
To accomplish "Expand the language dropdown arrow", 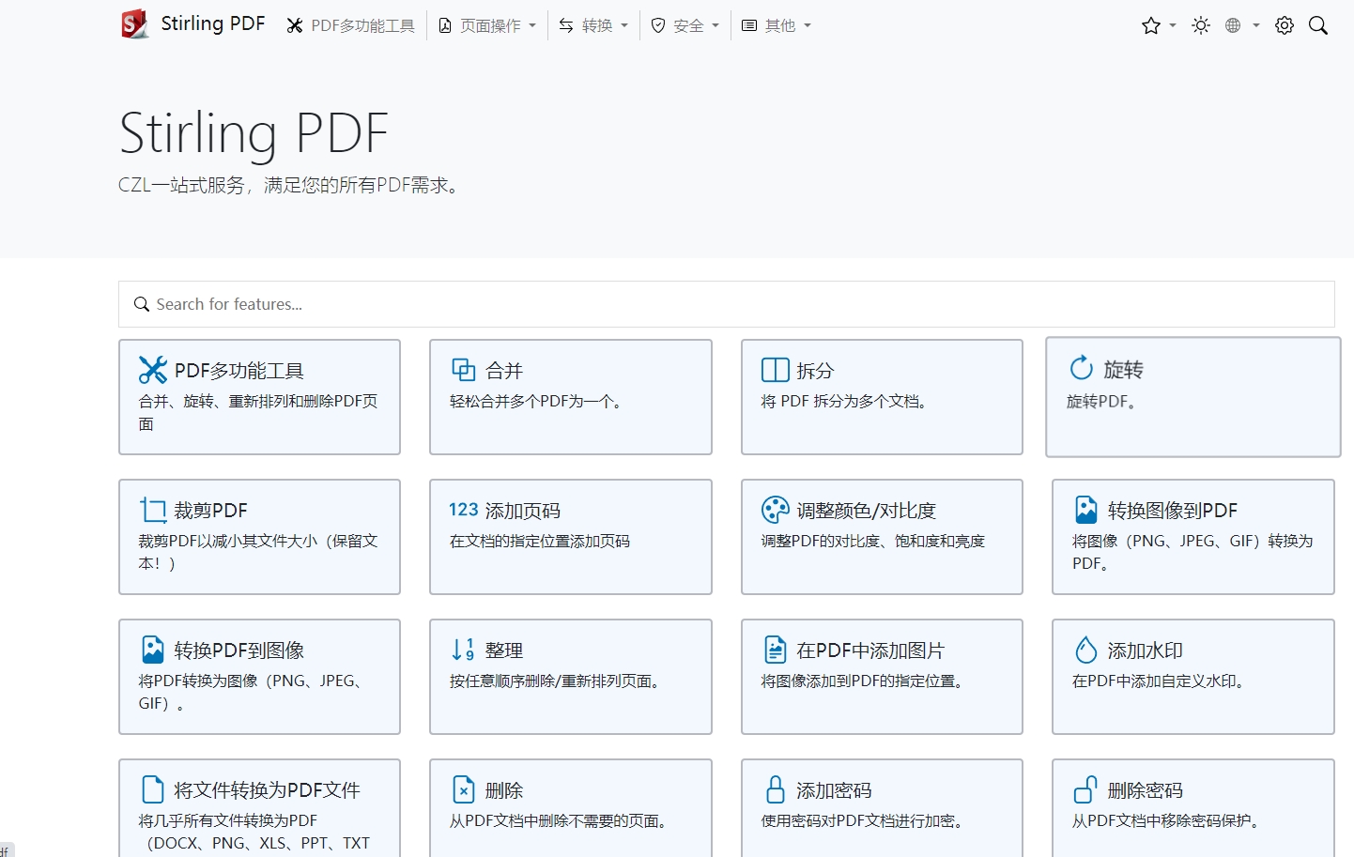I will tap(1256, 25).
